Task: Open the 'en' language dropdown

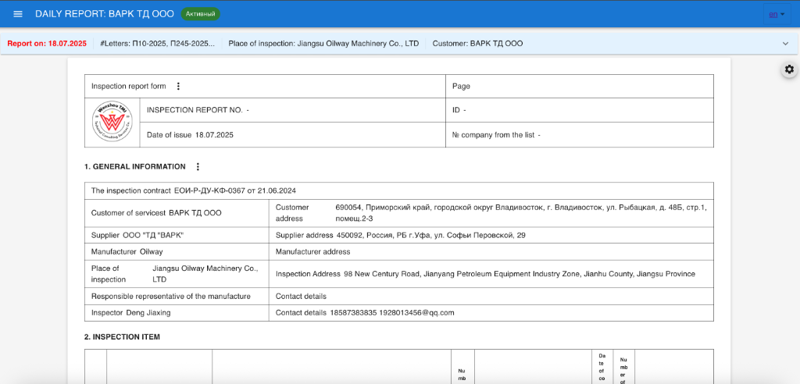Action: [776, 14]
